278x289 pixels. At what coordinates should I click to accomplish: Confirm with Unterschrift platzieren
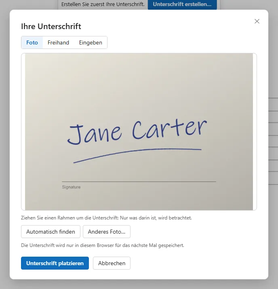pos(55,263)
